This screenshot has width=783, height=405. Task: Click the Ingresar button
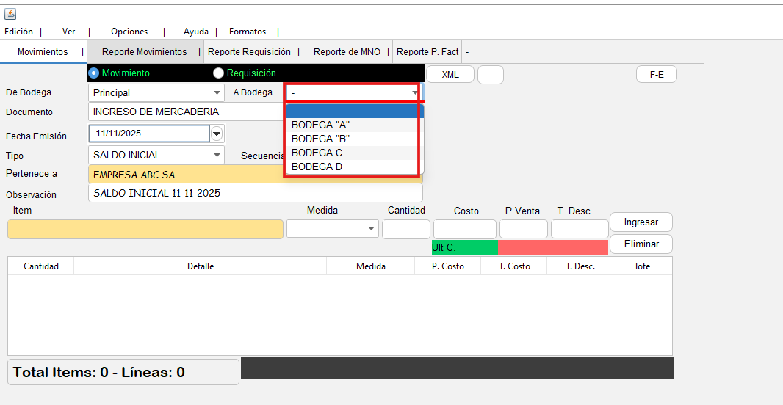pyautogui.click(x=641, y=222)
